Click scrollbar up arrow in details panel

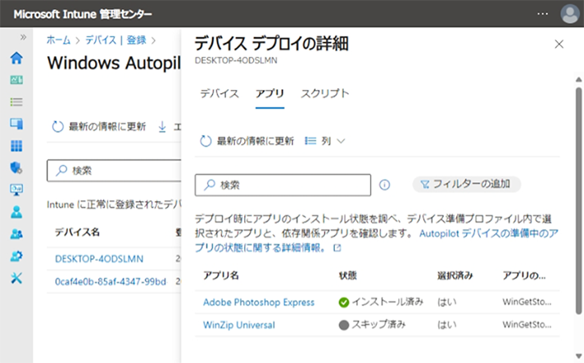pos(578,79)
